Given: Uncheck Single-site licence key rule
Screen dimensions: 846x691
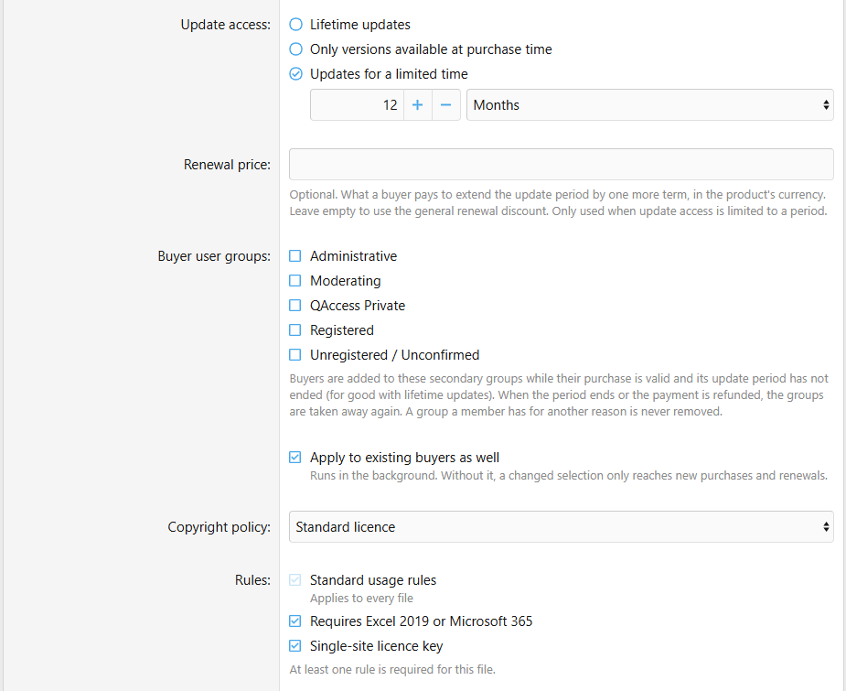Looking at the screenshot, I should (295, 645).
